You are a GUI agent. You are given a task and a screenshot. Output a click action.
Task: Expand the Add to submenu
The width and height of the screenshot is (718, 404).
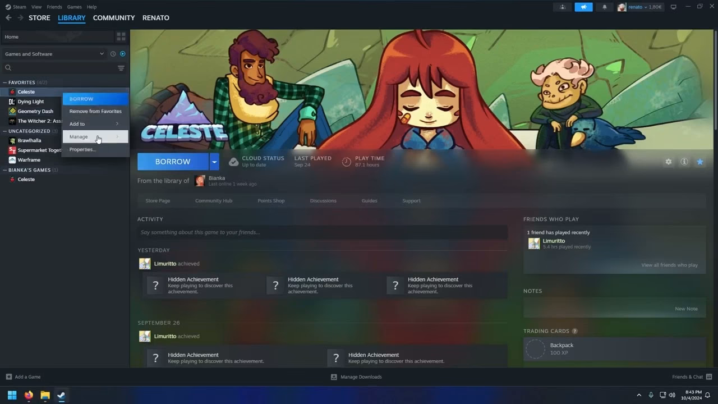(95, 124)
